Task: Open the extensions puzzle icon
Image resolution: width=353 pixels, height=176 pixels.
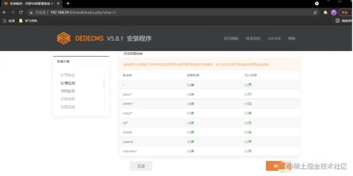Action: 325,13
